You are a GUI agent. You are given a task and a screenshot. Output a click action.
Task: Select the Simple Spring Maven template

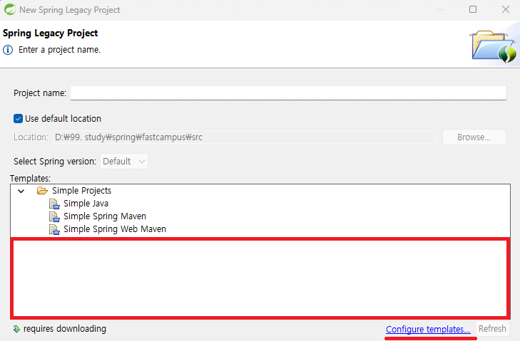coord(105,216)
